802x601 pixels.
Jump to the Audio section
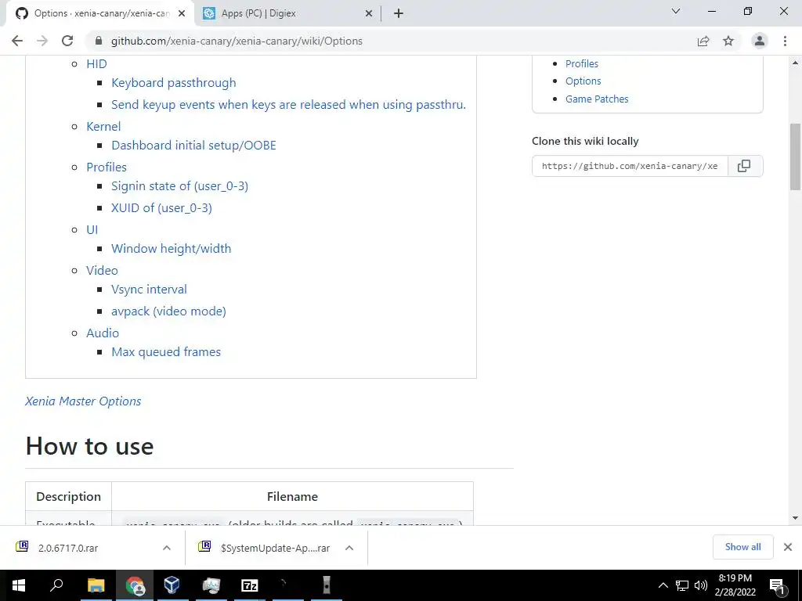click(x=103, y=333)
